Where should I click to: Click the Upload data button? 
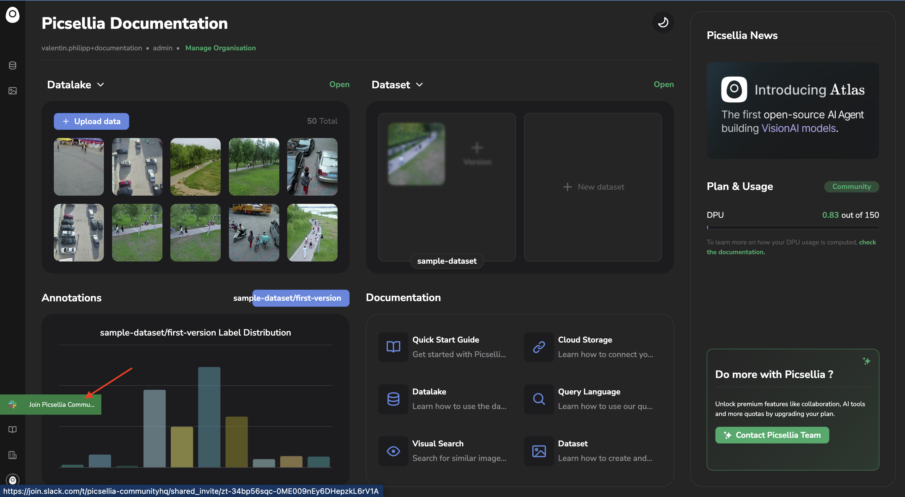point(91,121)
